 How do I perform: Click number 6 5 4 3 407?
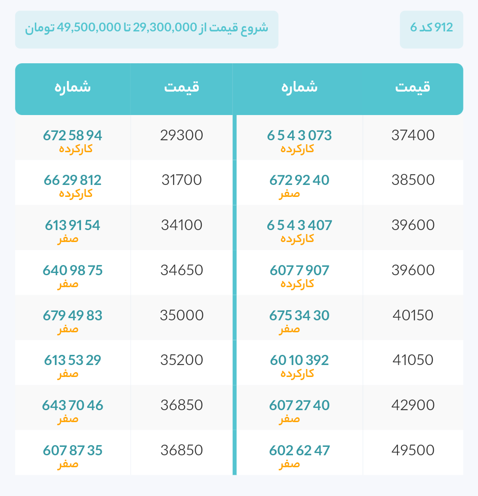[299, 226]
